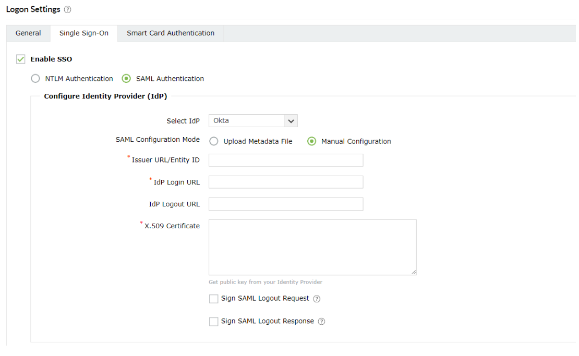This screenshot has width=579, height=356.
Task: Select Upload Metadata File mode
Action: coord(214,141)
